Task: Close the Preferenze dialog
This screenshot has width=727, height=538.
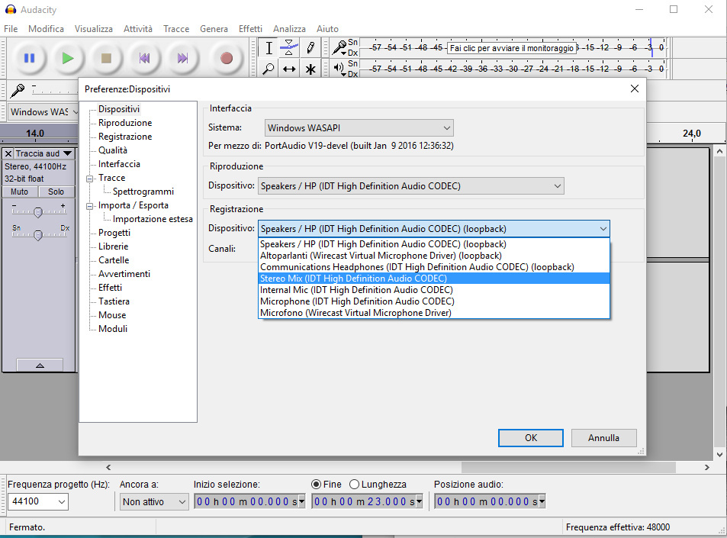Action: tap(634, 89)
